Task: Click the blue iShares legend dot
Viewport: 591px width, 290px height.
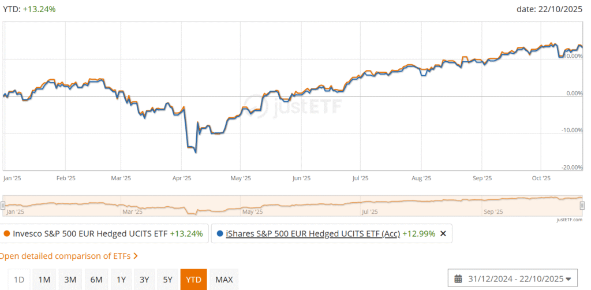Action: tap(221, 234)
